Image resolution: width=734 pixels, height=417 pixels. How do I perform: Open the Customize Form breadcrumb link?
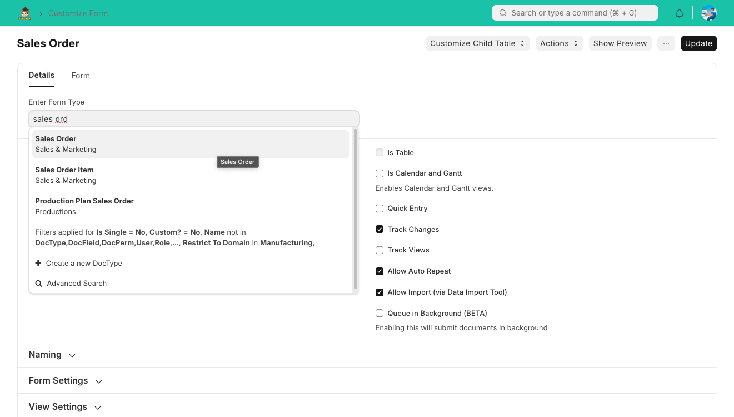coord(78,13)
